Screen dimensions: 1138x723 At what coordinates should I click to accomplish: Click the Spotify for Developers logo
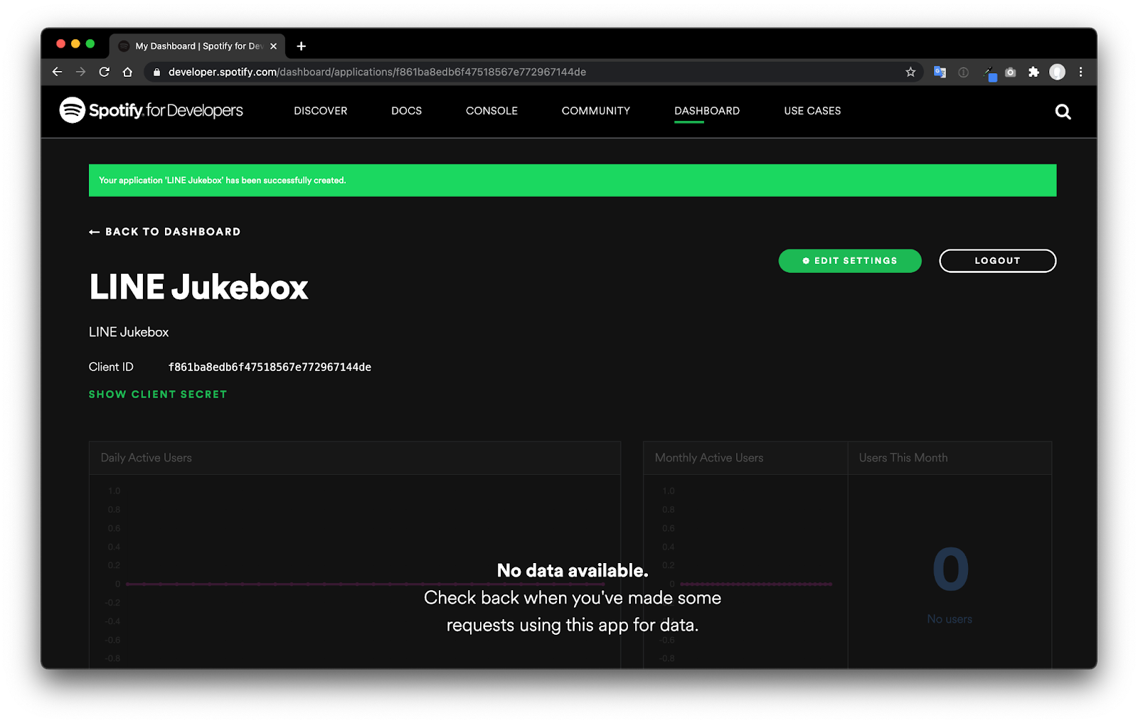(151, 110)
